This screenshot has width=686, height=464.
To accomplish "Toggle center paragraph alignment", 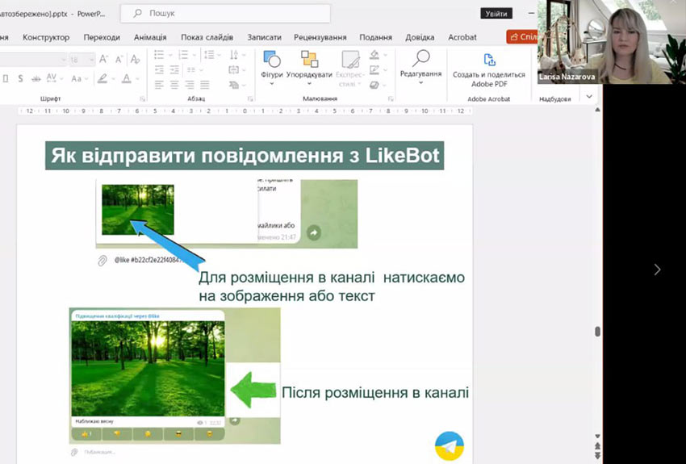I will point(174,85).
